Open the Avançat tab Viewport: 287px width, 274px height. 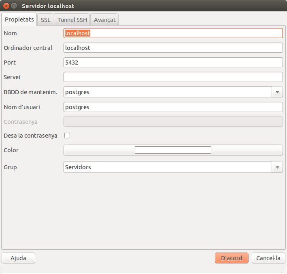104,19
